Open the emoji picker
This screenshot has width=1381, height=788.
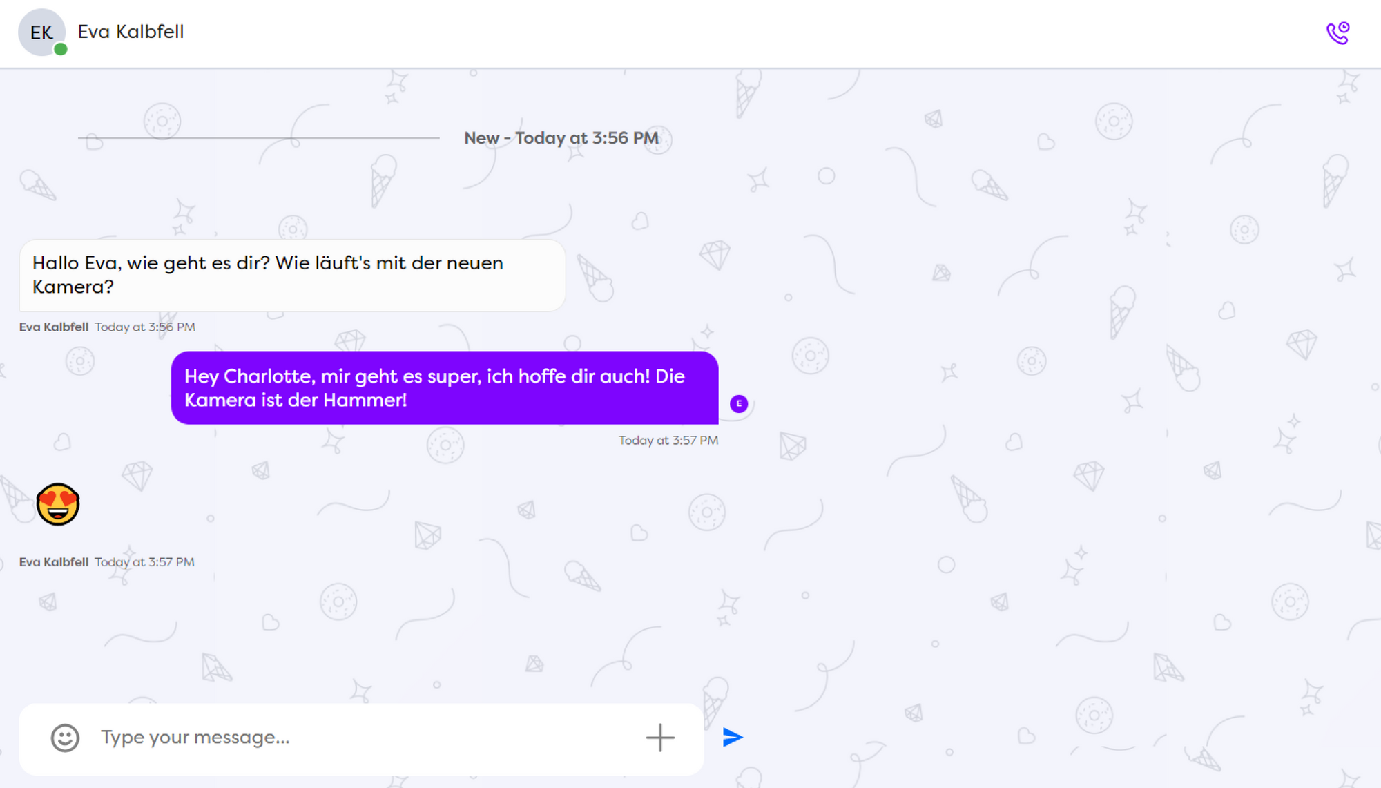[x=65, y=738]
